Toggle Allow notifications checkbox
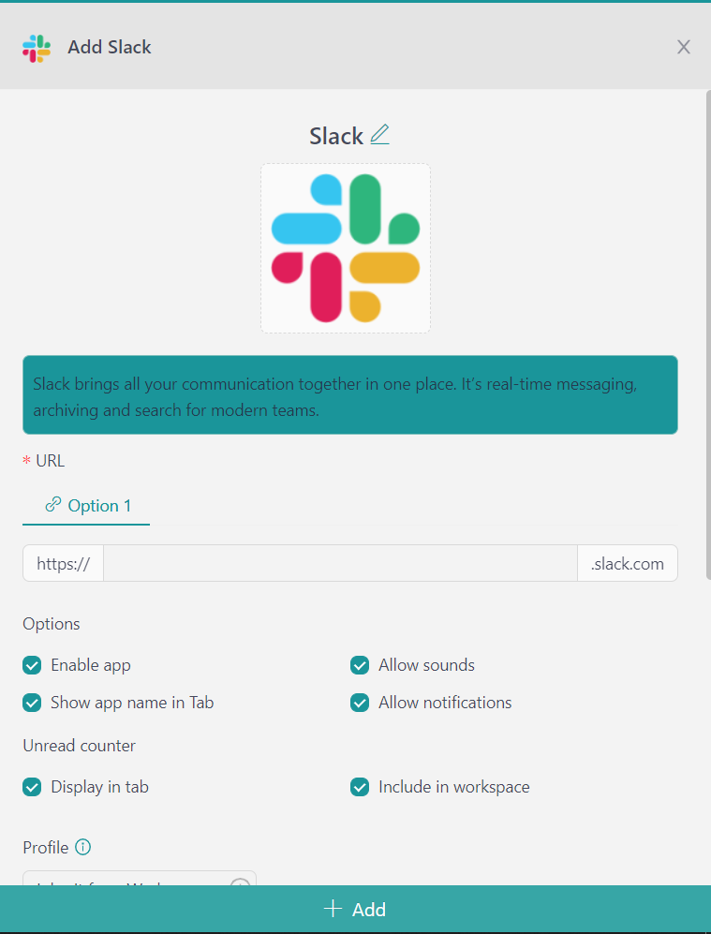 (x=360, y=703)
